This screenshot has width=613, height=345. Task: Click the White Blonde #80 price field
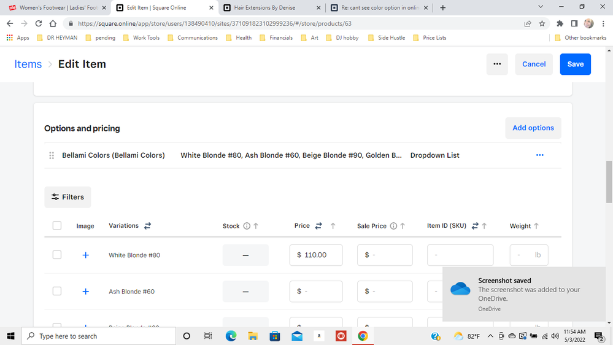tap(319, 255)
